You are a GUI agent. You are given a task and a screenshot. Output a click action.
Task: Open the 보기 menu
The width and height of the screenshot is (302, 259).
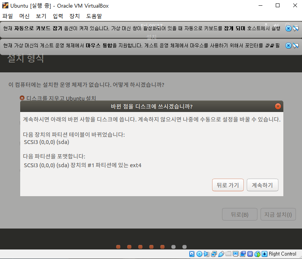[x=41, y=16]
